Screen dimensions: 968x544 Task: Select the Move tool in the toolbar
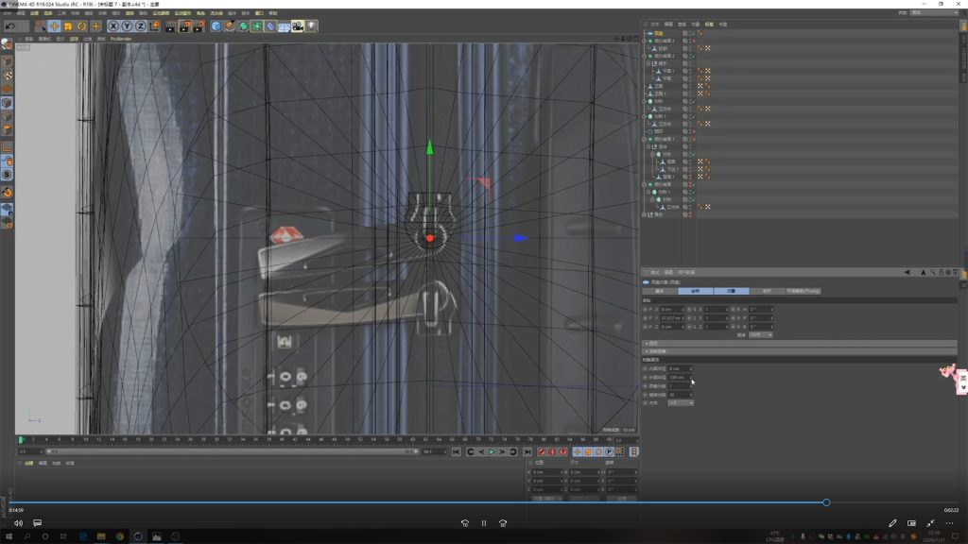coord(54,26)
